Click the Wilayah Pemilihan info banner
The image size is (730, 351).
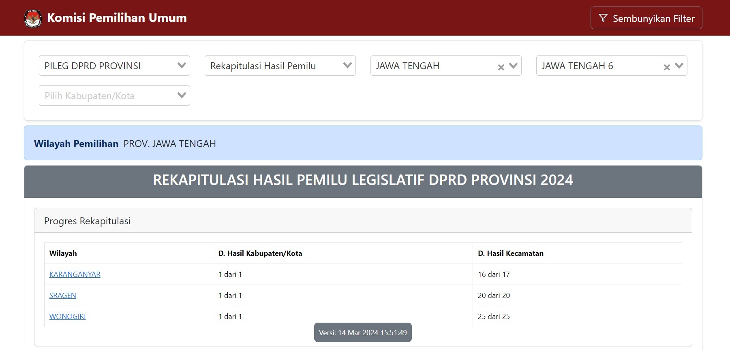point(363,143)
